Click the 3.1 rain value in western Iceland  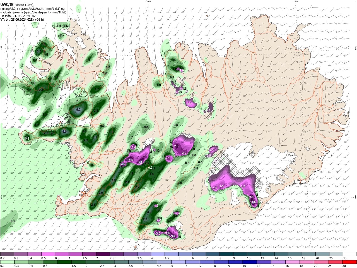point(95,137)
